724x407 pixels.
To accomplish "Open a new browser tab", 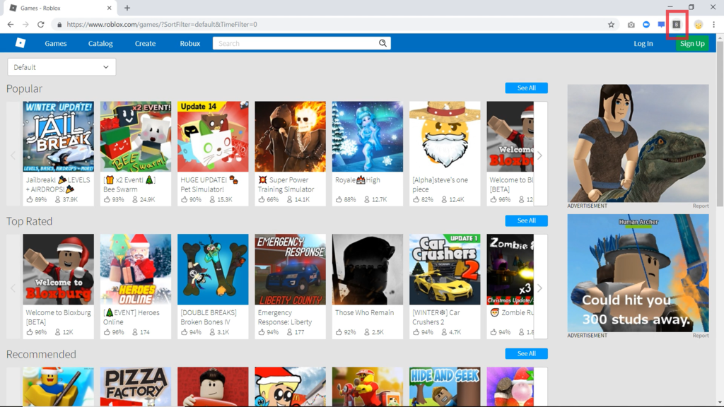I will pyautogui.click(x=127, y=8).
